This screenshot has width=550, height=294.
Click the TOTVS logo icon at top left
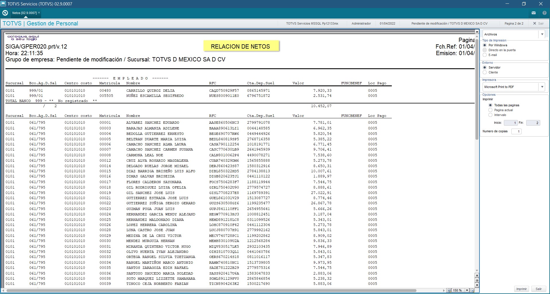[5, 13]
